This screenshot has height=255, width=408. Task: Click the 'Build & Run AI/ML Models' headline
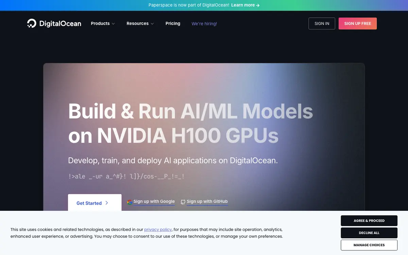point(191,111)
